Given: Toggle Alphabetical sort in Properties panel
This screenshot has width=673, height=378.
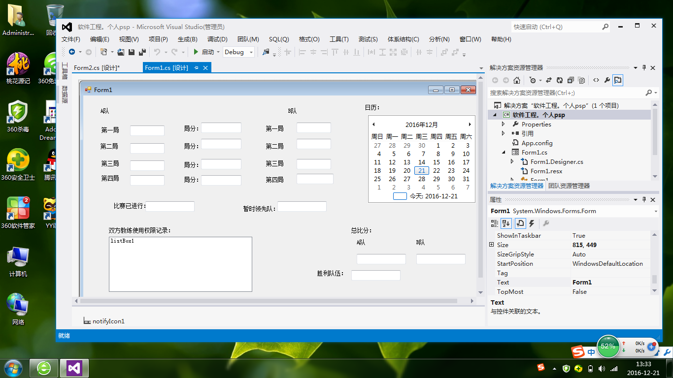Looking at the screenshot, I should pyautogui.click(x=506, y=223).
